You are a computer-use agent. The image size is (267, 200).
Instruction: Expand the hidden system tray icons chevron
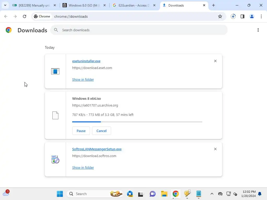[212, 194]
